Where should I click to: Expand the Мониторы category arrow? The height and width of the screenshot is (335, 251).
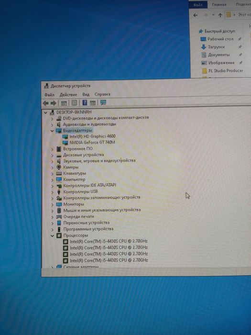pyautogui.click(x=52, y=204)
